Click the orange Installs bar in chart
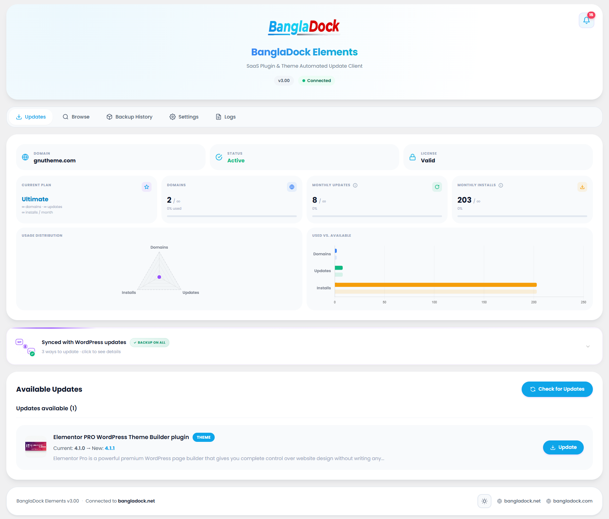 click(436, 285)
